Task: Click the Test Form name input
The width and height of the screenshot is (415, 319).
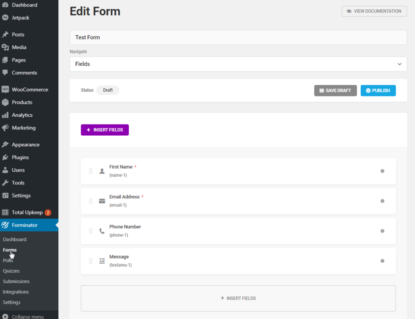Action: (238, 37)
